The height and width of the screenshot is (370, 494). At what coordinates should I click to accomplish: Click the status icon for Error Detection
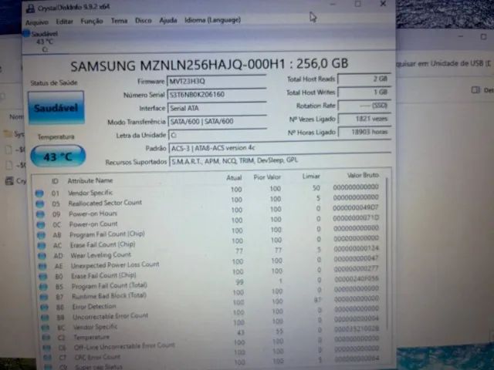point(45,307)
